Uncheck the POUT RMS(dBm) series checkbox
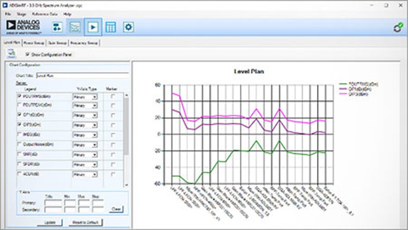The width and height of the screenshot is (408, 230). [x=19, y=96]
